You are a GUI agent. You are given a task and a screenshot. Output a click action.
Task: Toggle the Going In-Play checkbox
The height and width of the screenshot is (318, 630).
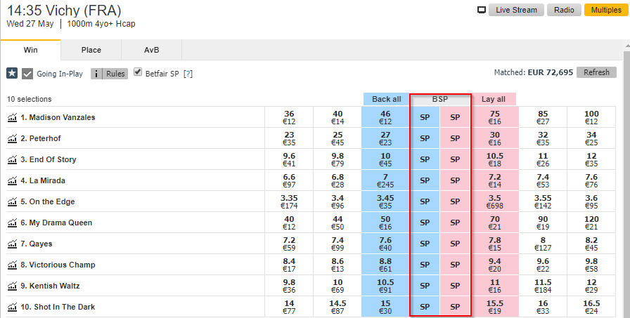27,74
